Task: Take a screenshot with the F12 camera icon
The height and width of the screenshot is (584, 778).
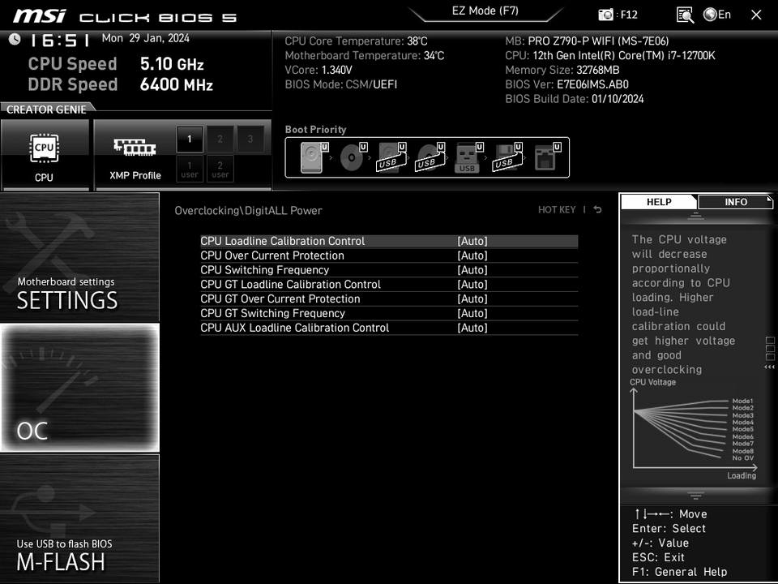Action: [605, 15]
